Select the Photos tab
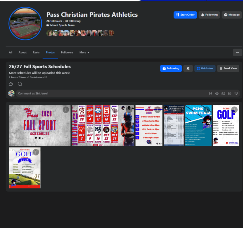Viewport: 243px width, 228px height. pyautogui.click(x=50, y=53)
